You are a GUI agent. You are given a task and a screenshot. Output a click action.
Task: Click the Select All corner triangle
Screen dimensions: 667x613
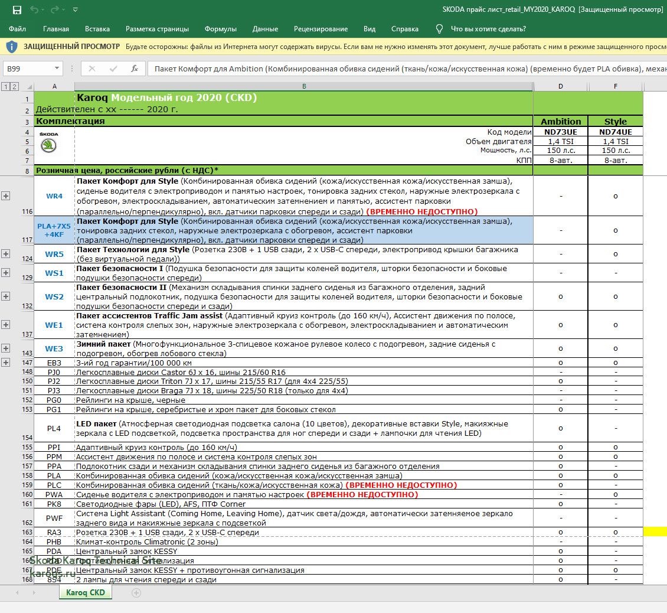point(30,87)
